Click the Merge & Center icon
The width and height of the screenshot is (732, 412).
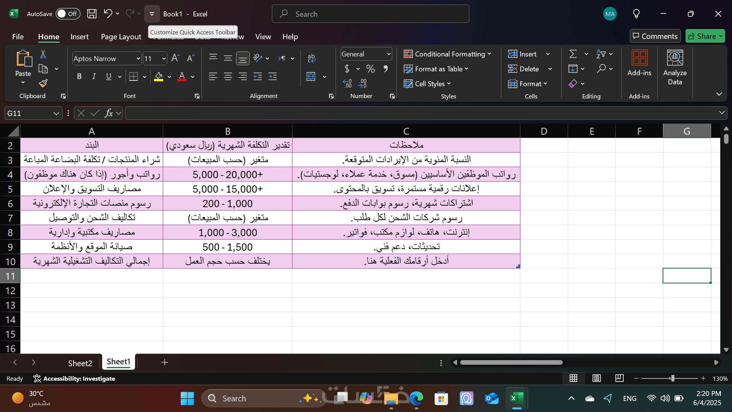(x=311, y=77)
